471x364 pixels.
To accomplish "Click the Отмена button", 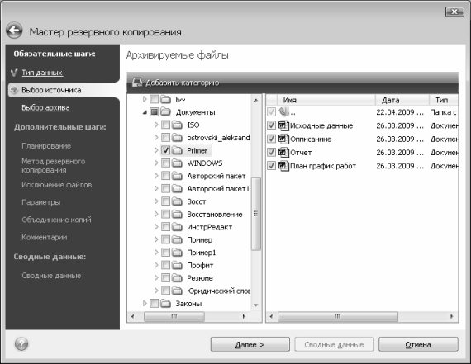I will tap(418, 344).
